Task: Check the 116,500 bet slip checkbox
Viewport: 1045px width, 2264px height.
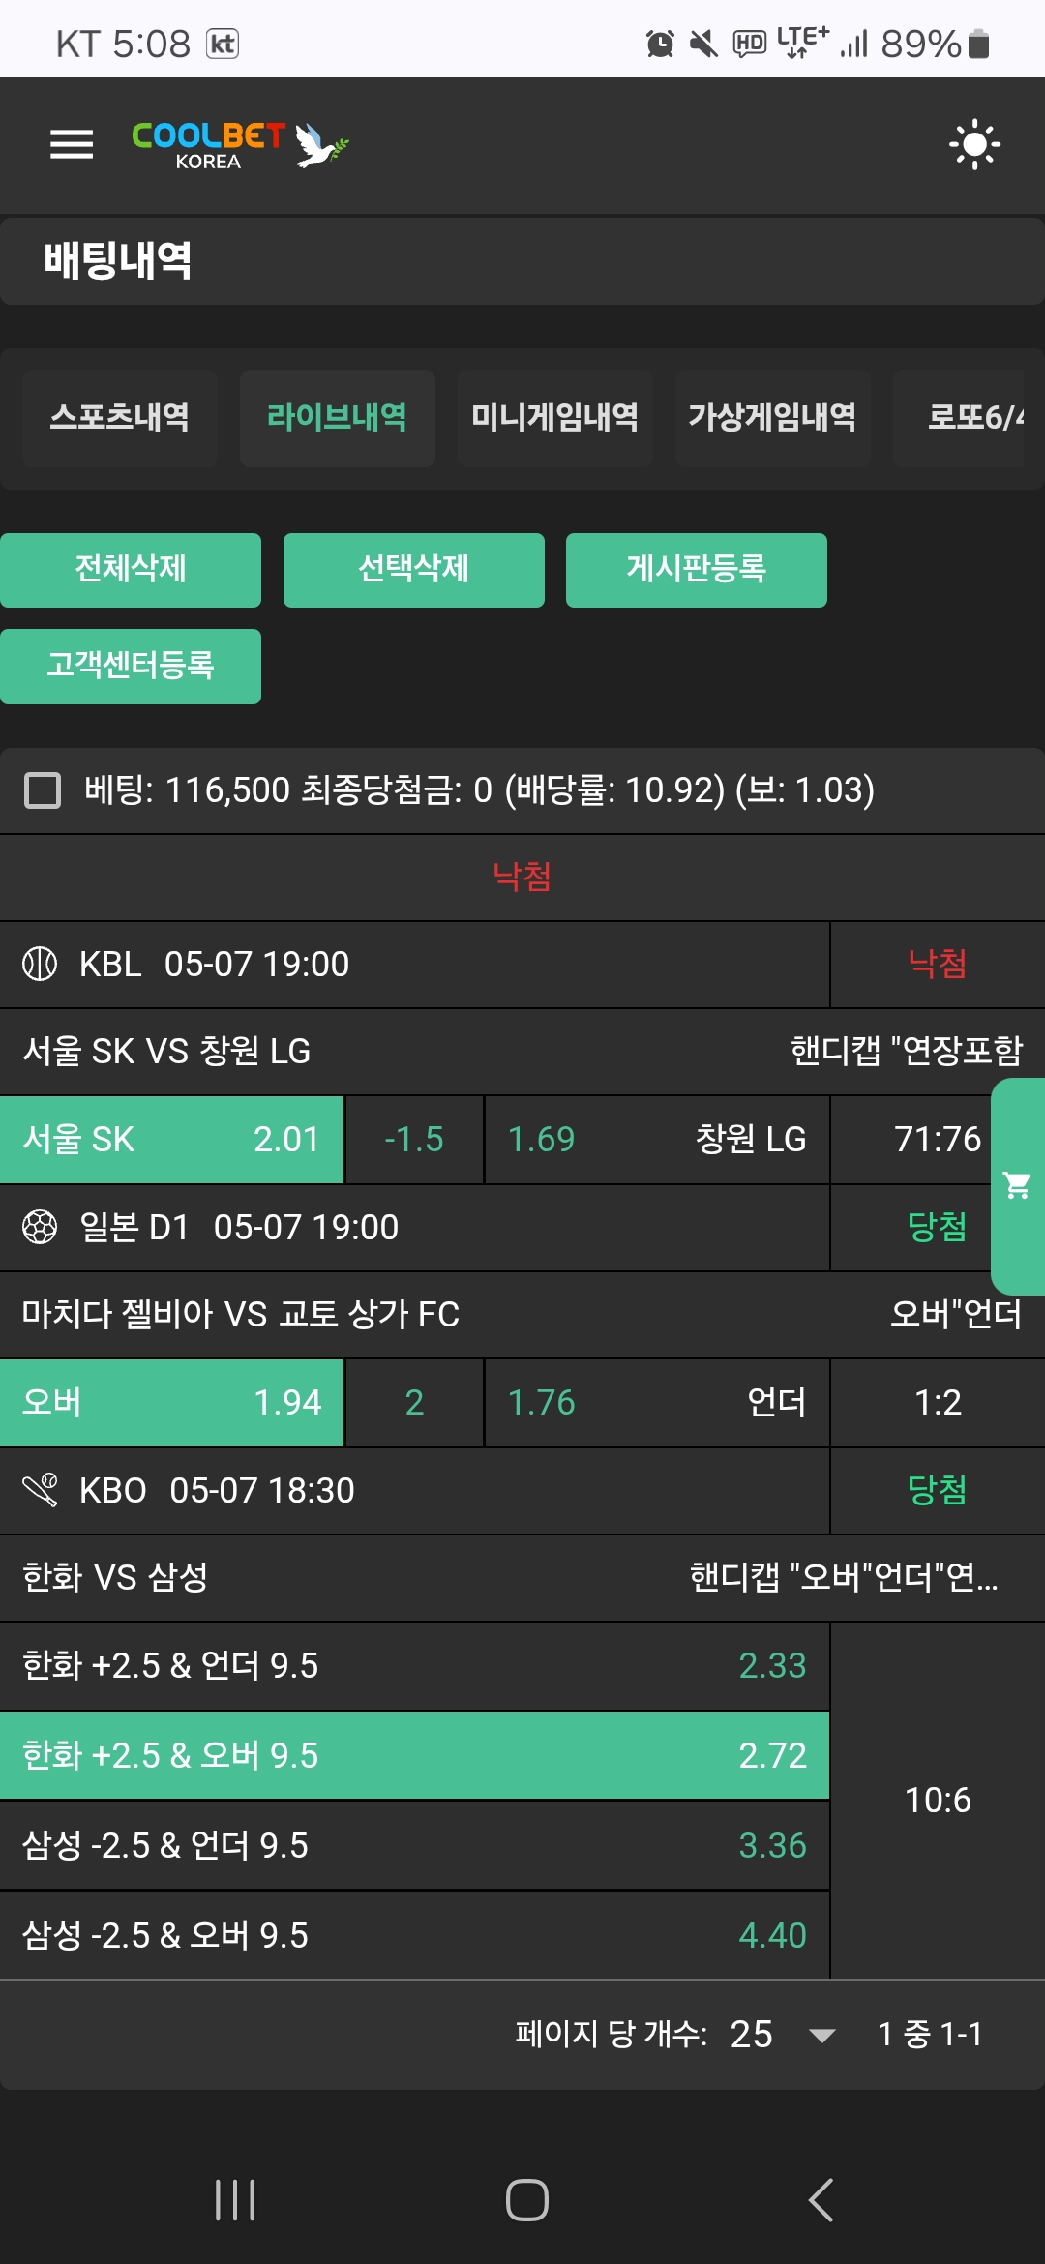Action: click(43, 790)
